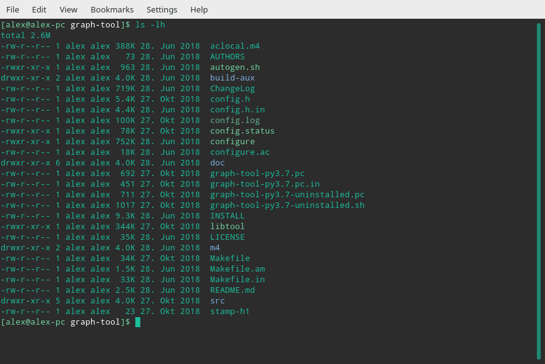
Task: Open the Help menu
Action: coord(199,9)
